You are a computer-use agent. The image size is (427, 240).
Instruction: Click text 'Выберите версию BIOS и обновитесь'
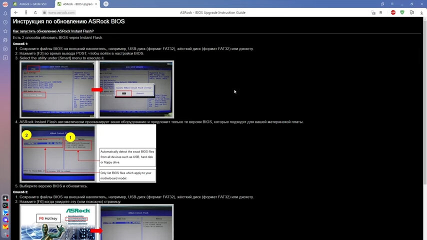53,186
